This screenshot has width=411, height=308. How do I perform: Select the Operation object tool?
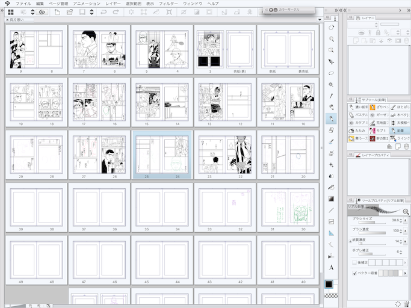click(x=332, y=50)
